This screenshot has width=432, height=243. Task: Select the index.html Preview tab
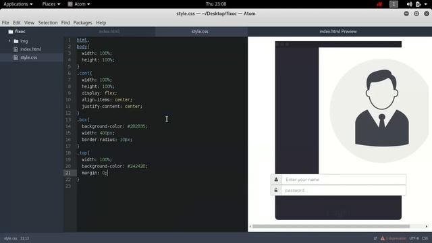[338, 32]
